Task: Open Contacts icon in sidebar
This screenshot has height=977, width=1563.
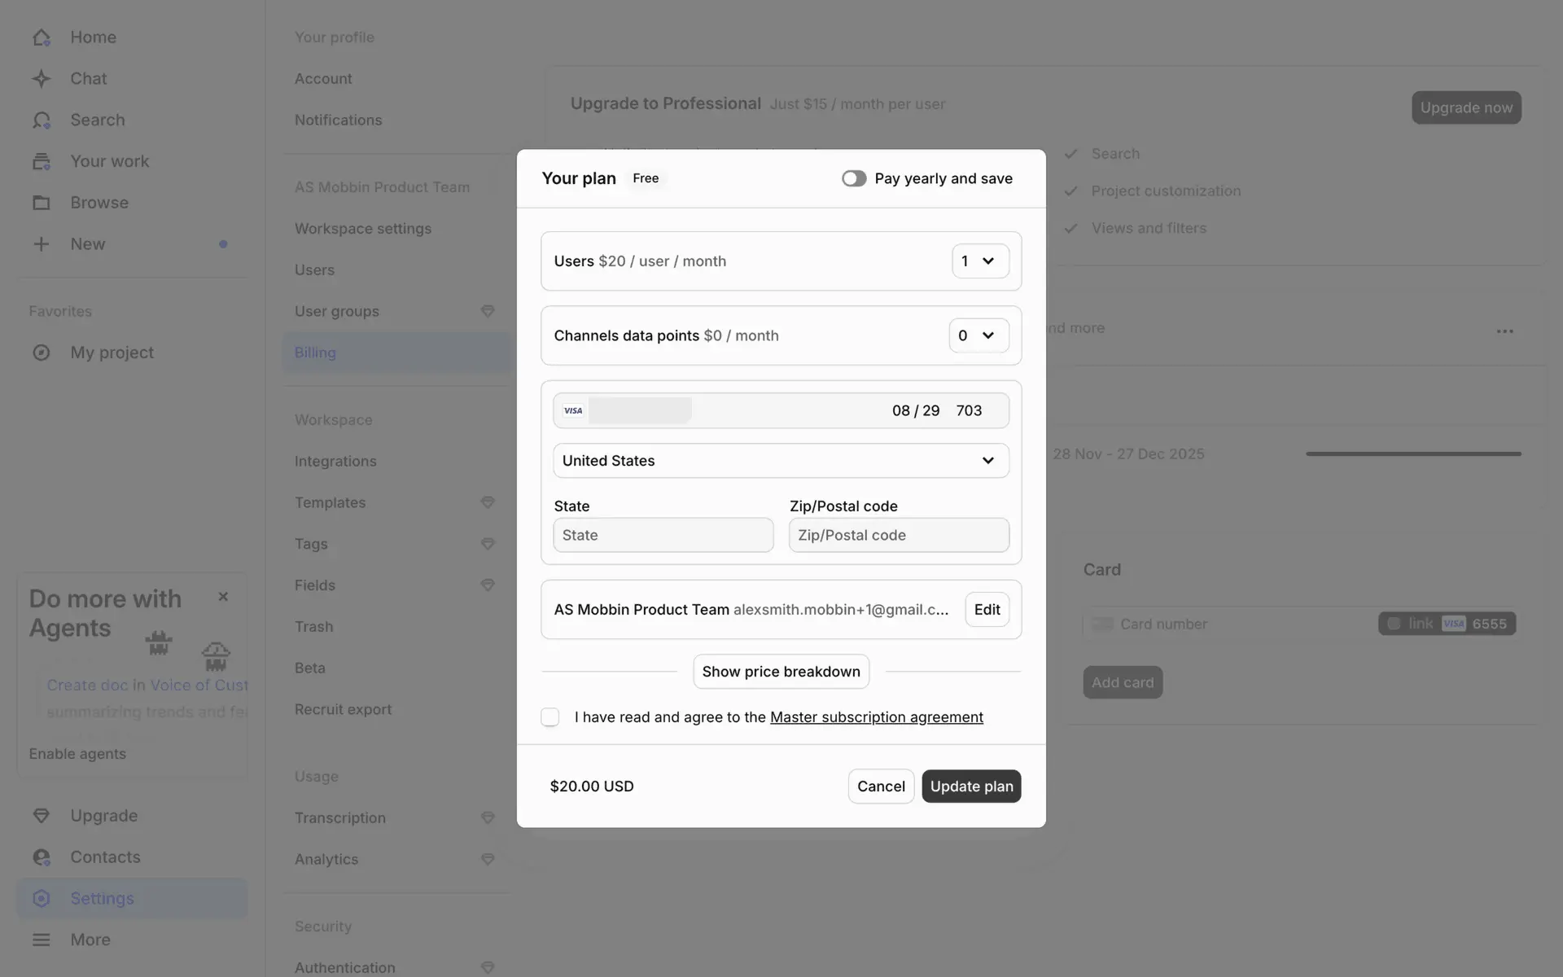Action: (x=42, y=857)
